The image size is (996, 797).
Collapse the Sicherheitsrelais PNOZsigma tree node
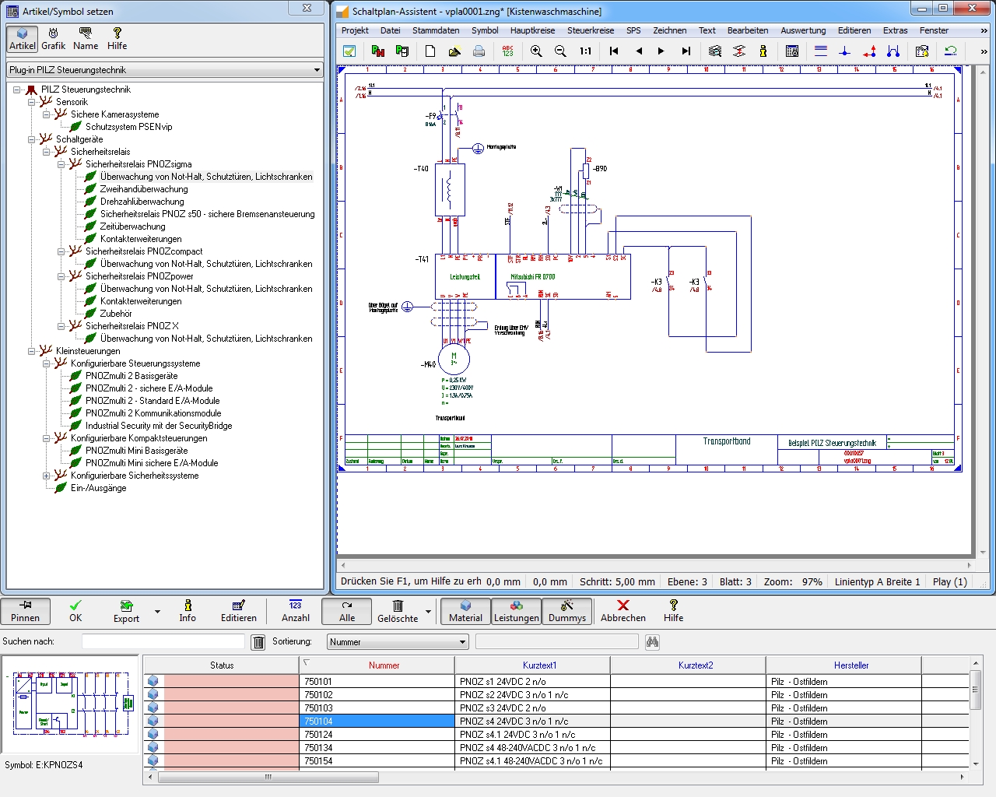click(x=61, y=164)
